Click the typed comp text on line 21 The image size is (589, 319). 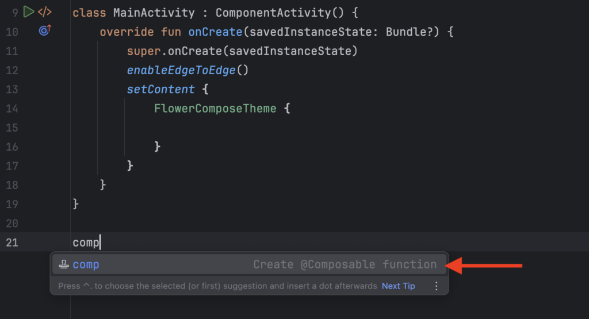[x=86, y=243]
